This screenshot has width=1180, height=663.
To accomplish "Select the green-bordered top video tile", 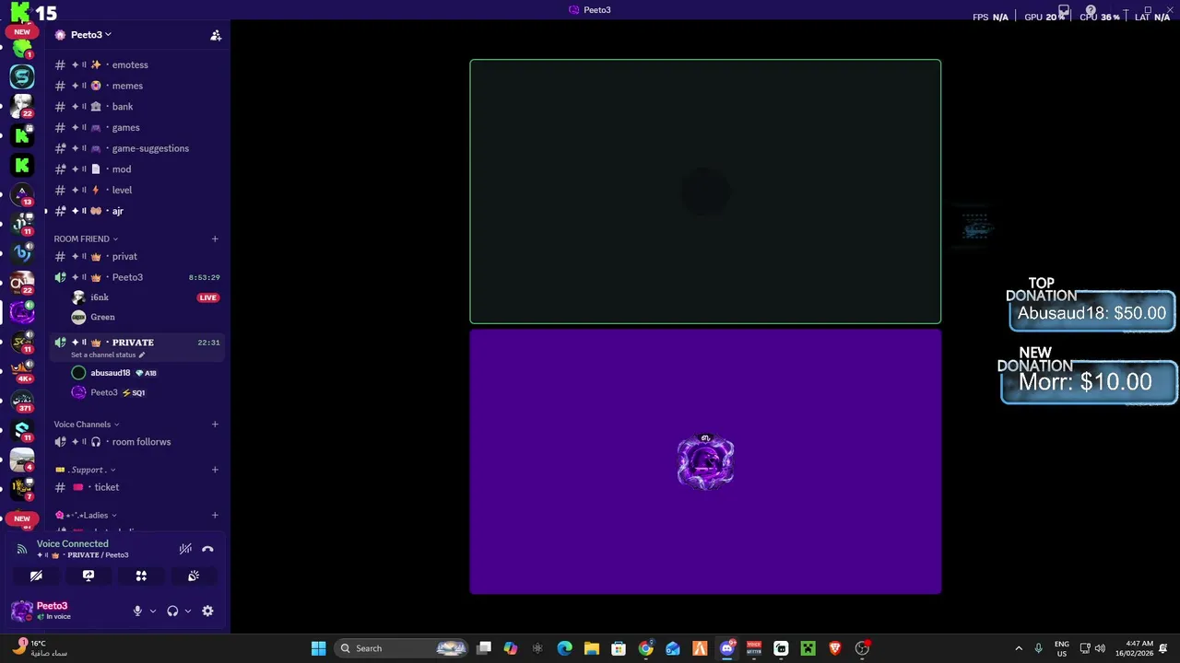I will 705,192.
